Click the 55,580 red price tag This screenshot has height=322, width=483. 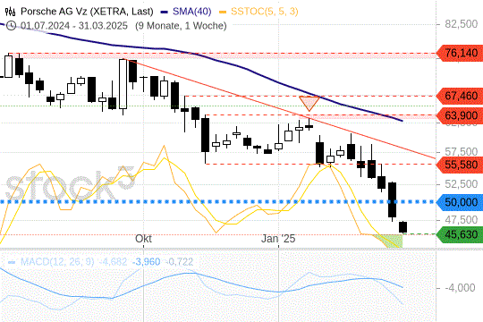tap(460, 165)
